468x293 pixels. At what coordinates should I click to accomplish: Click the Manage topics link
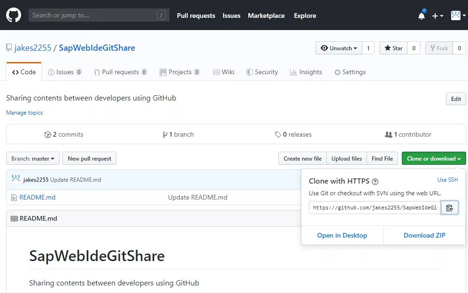coord(24,113)
